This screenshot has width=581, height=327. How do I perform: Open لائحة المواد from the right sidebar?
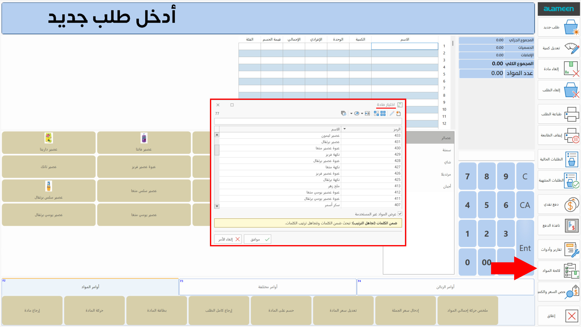(x=559, y=270)
